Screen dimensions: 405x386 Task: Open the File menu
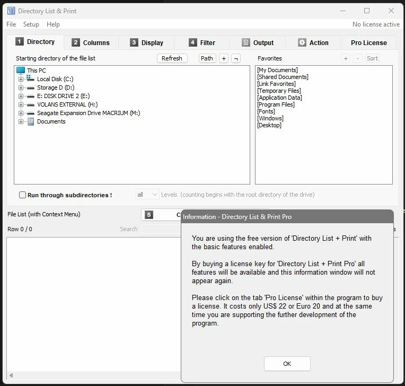coord(11,24)
